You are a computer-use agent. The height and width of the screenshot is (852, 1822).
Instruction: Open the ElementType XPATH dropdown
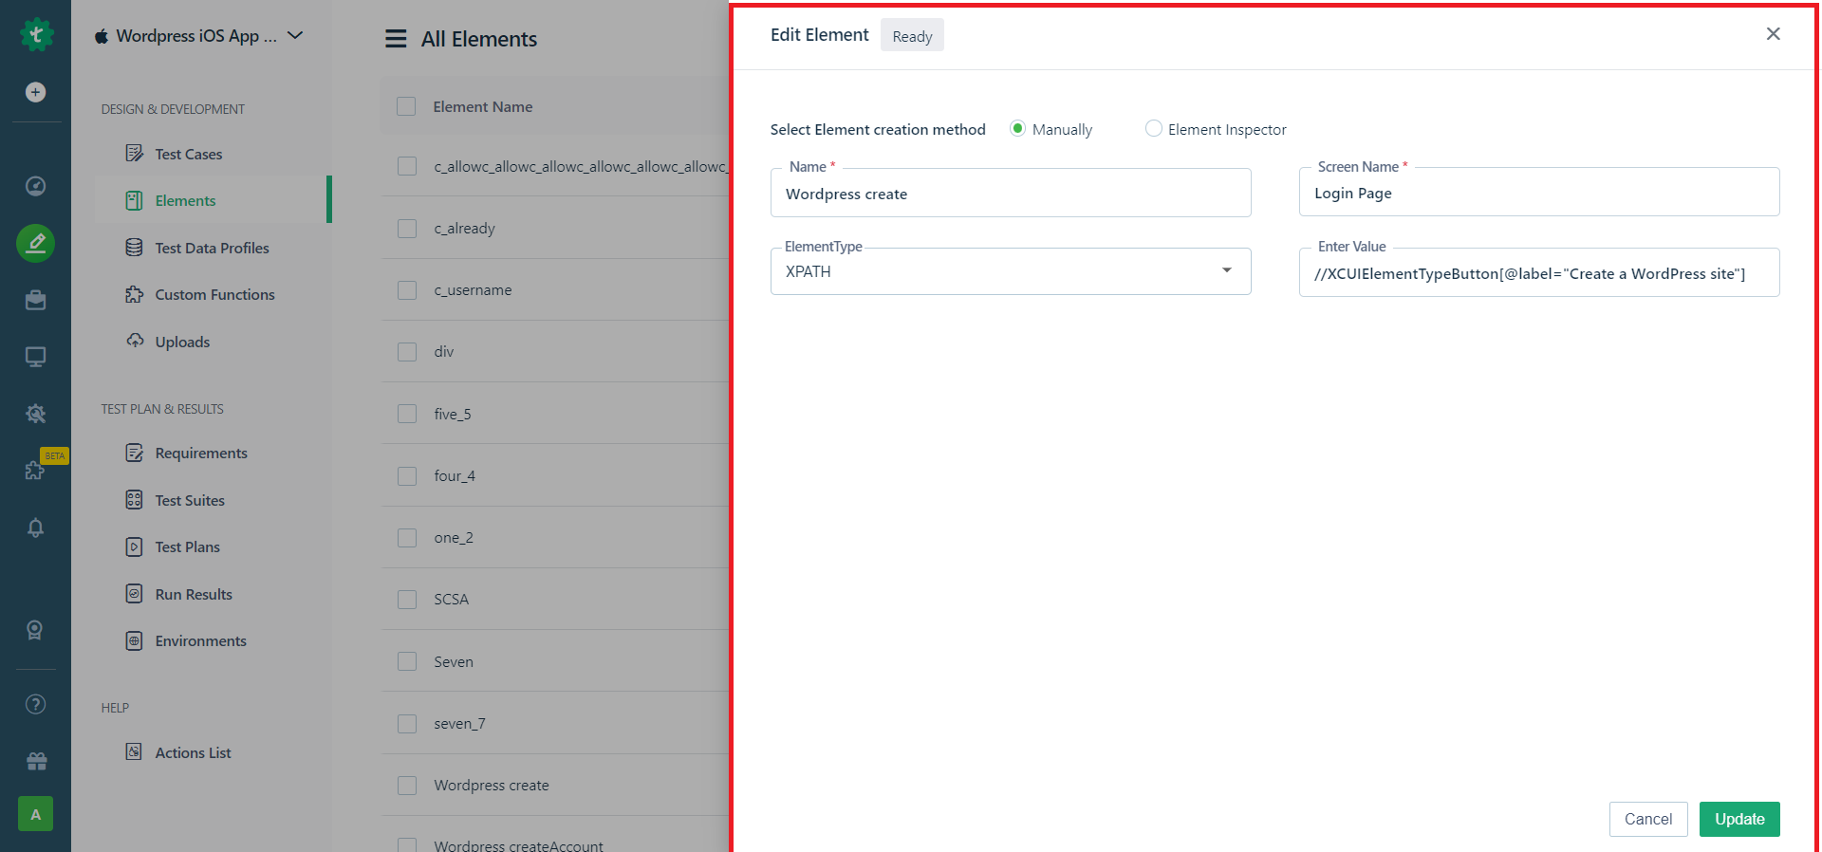[1011, 271]
